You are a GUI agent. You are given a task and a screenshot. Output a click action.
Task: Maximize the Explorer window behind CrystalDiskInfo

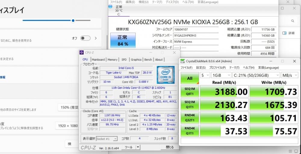pyautogui.click(x=282, y=8)
